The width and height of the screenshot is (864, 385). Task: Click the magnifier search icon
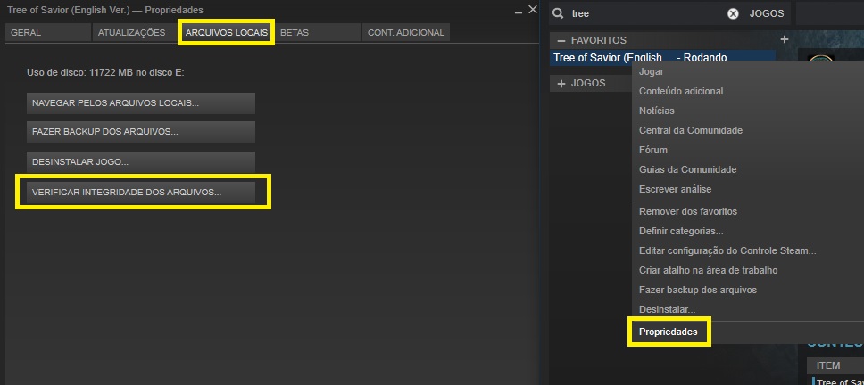(558, 13)
